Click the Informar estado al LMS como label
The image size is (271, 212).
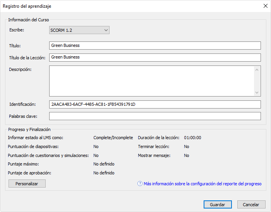(36, 138)
